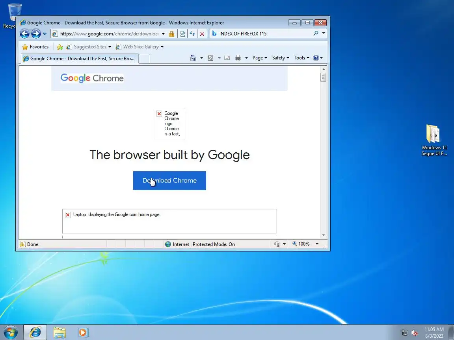Viewport: 454px width, 340px height.
Task: Expand the zoom level dropdown arrow
Action: click(x=317, y=244)
